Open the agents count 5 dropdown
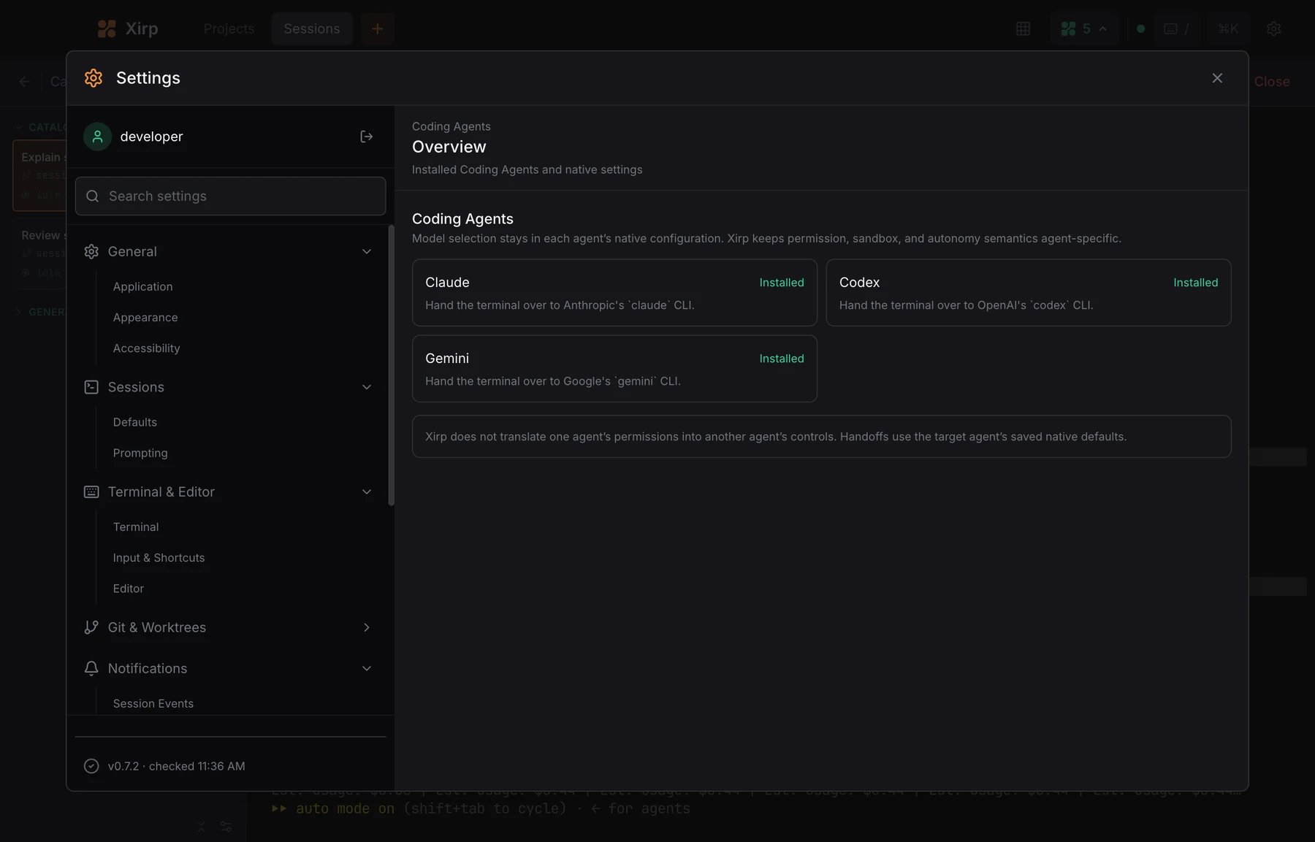Viewport: 1315px width, 842px height. click(x=1084, y=28)
